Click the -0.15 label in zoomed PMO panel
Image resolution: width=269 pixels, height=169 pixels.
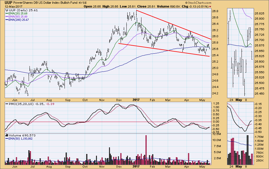pyautogui.click(x=258, y=104)
